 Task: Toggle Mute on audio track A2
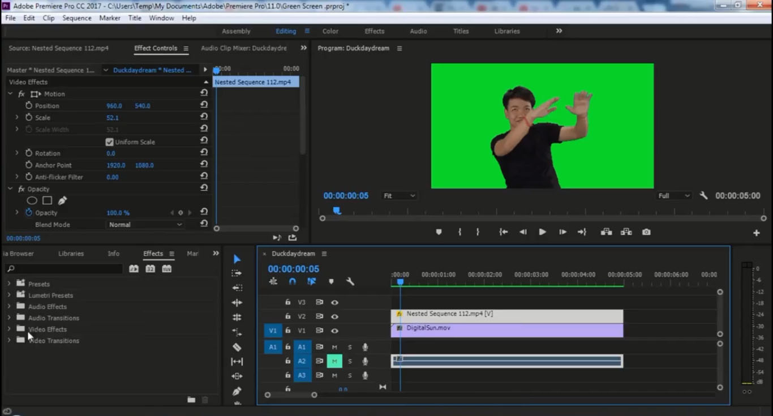tap(334, 361)
